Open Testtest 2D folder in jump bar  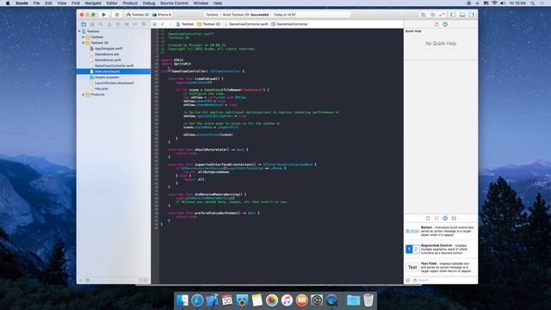click(208, 24)
